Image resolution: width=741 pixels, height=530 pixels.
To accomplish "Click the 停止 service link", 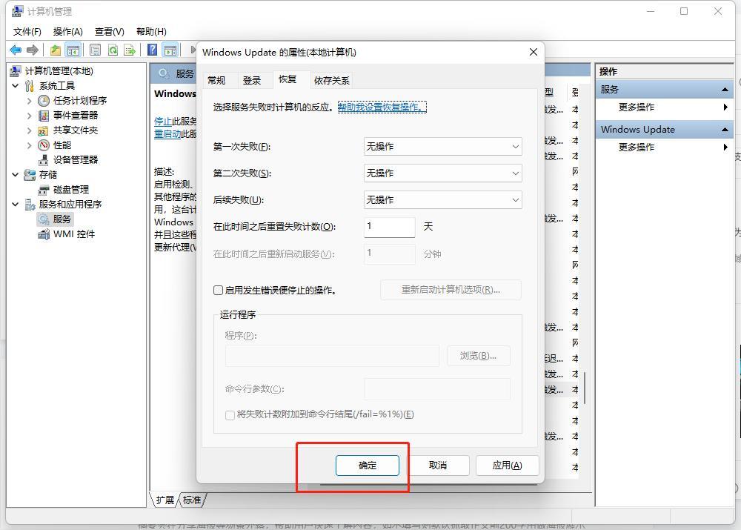I will 162,122.
